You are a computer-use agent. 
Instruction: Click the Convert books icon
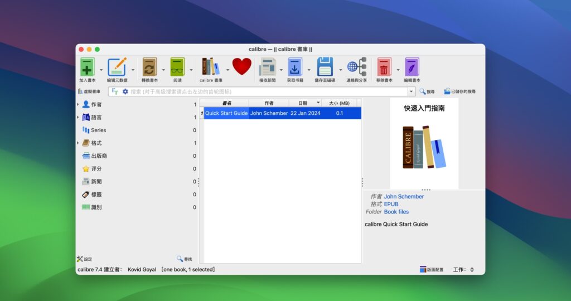coord(149,67)
